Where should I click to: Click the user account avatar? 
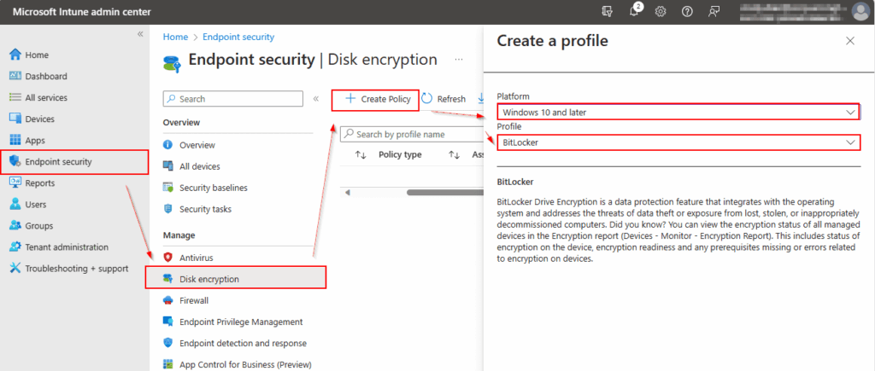coord(860,11)
